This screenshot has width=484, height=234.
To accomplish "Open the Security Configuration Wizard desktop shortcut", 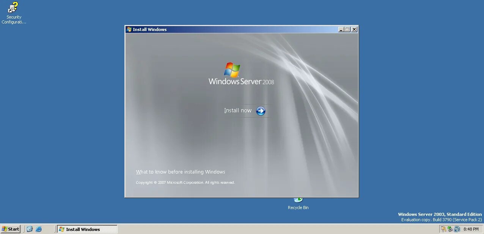I will coord(14,13).
